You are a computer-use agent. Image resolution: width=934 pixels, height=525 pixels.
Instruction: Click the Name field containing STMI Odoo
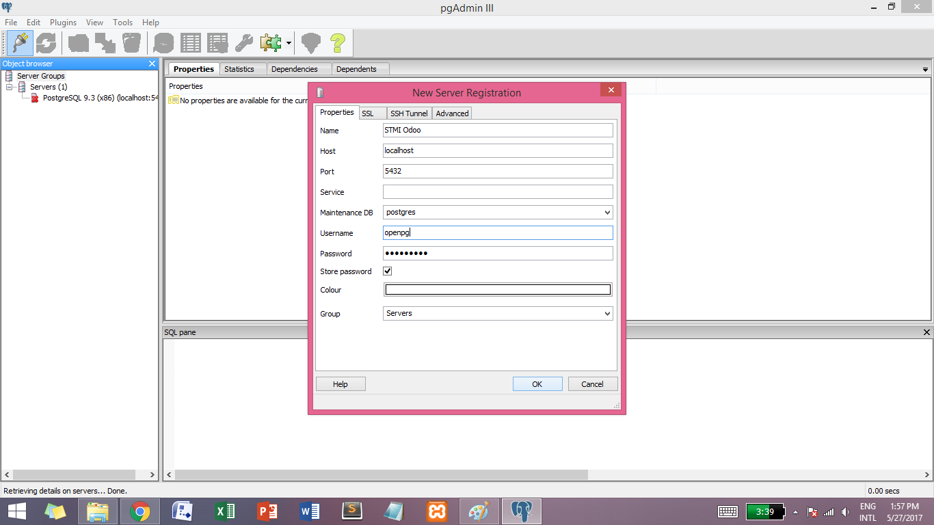498,130
